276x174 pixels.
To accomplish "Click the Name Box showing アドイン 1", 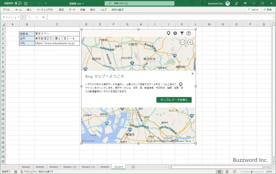I will click(9, 17).
